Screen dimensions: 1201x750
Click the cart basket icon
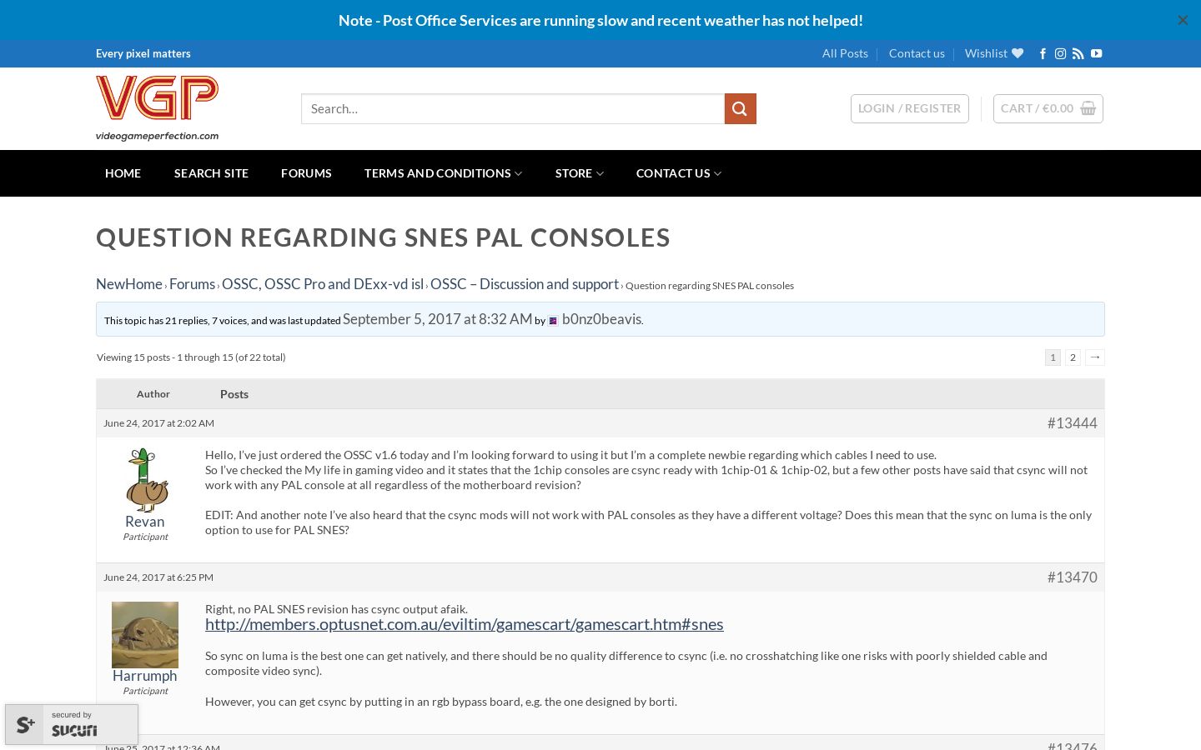[1088, 108]
